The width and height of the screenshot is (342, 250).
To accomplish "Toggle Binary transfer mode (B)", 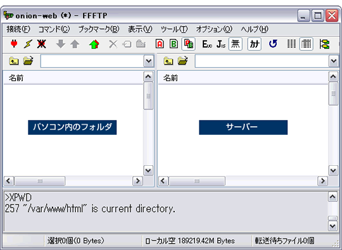I will 174,44.
